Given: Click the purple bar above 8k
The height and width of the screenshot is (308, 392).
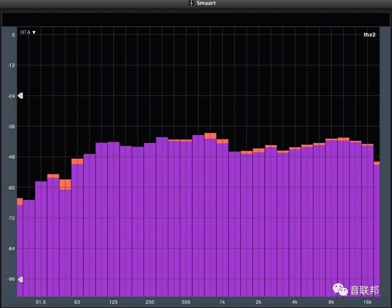Looking at the screenshot, I should coord(331,214).
